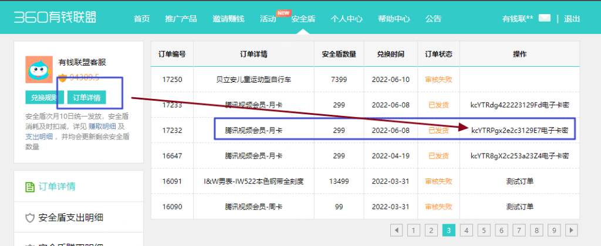601x246 pixels.
Task: Click the 2022-06-10 date cell
Action: 390,80
